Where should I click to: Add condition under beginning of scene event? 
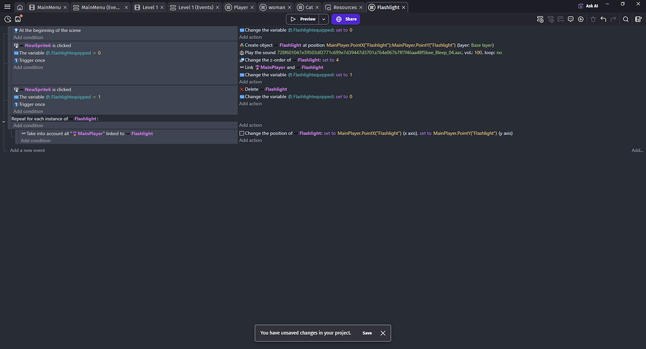(x=28, y=37)
